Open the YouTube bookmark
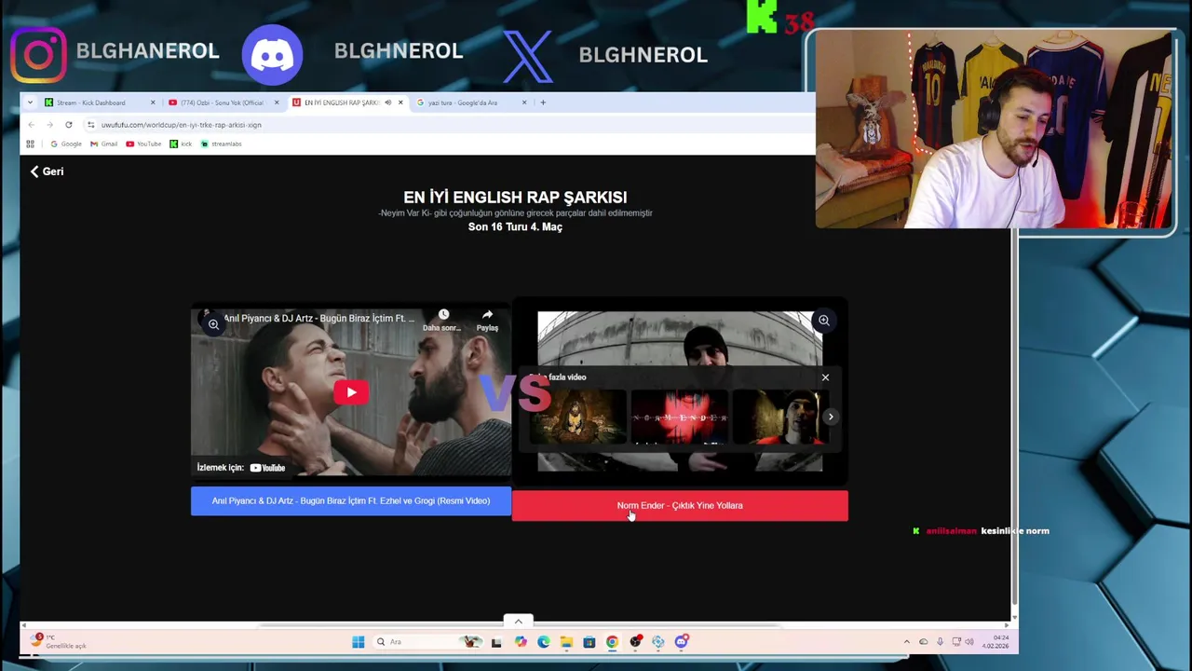Image resolution: width=1192 pixels, height=671 pixels. point(143,144)
